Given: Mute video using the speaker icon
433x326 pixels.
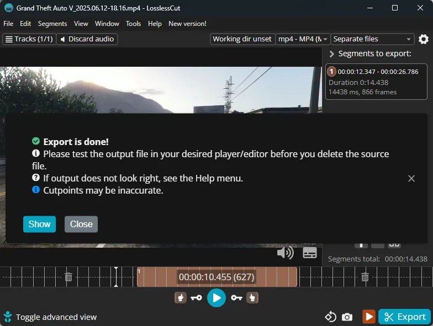Looking at the screenshot, I should pyautogui.click(x=285, y=253).
